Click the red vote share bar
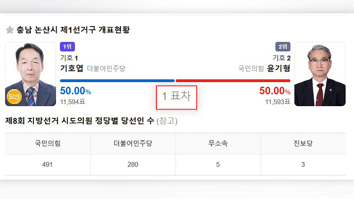 pyautogui.click(x=233, y=81)
